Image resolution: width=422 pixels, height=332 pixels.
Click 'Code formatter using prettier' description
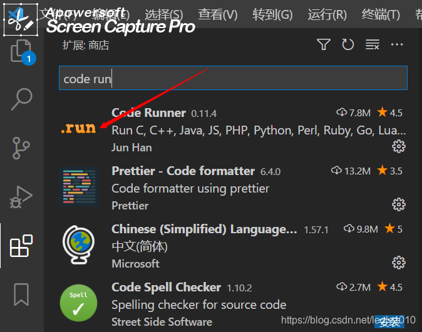point(190,189)
